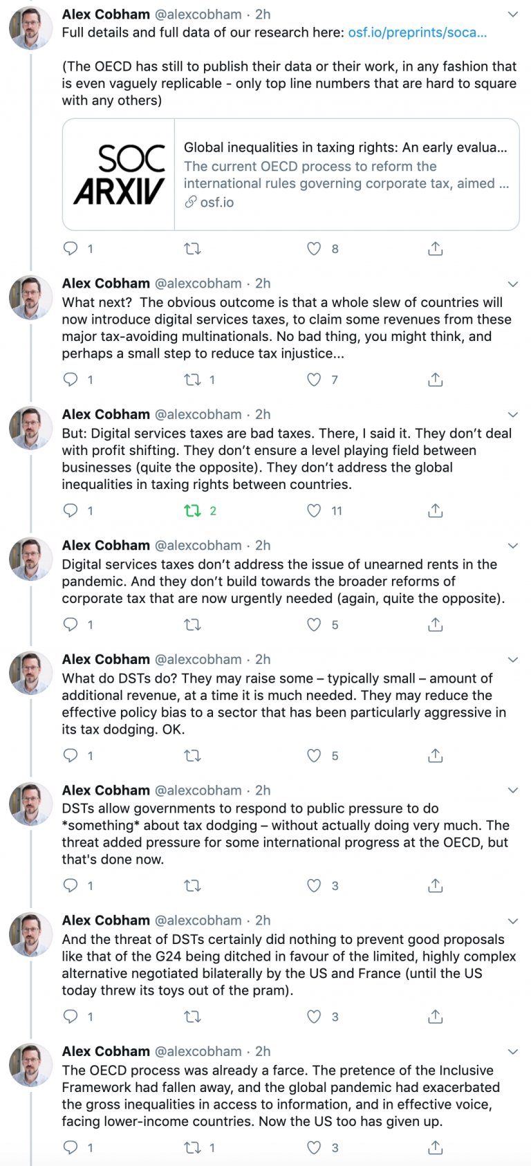Undo retweet on 'Digital services taxes are bad taxes' tweet
This screenshot has width=531, height=1166.
(192, 510)
